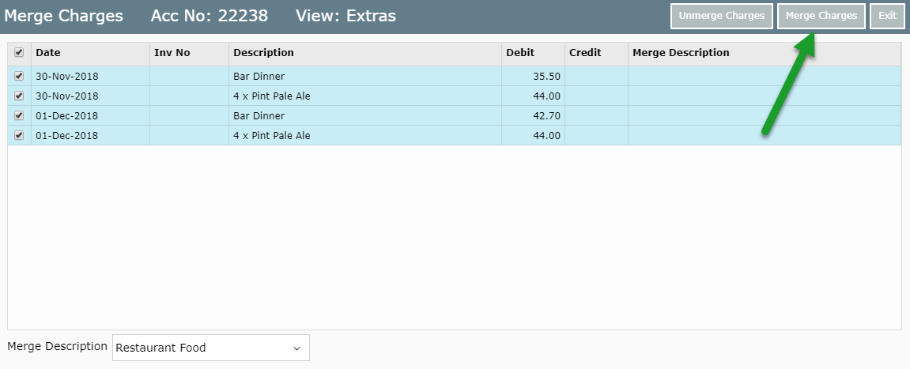Open the Merge Description dropdown
The image size is (910, 369).
[x=210, y=348]
